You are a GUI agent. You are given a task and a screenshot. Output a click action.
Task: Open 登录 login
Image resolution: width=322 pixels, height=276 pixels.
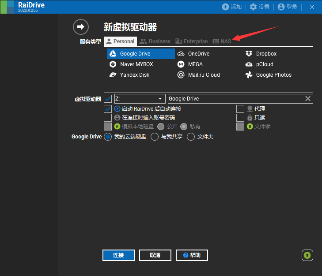coord(287,7)
